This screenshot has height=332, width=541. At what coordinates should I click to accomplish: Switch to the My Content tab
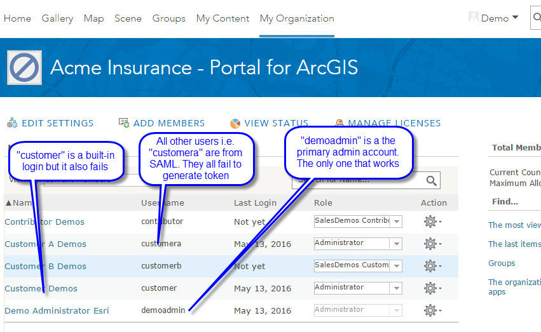click(223, 18)
